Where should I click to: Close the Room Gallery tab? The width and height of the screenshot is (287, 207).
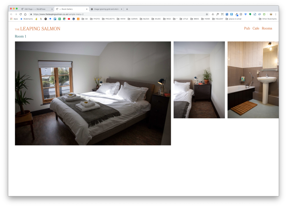pos(86,9)
